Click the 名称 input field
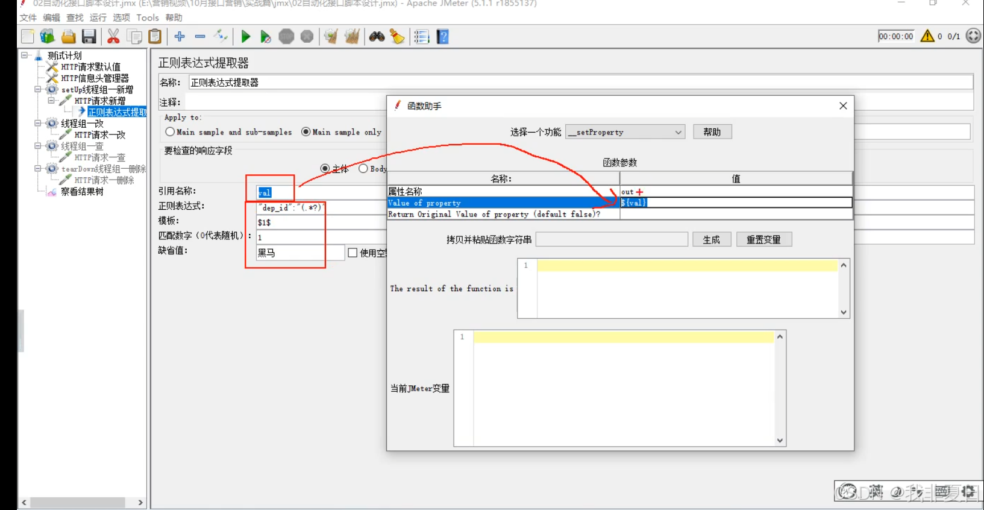984x510 pixels. pos(581,83)
